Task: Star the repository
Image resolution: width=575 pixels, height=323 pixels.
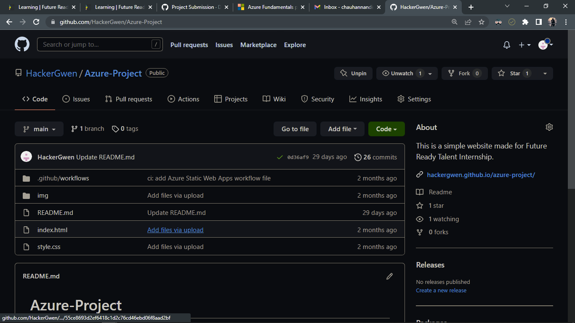Action: tap(514, 73)
